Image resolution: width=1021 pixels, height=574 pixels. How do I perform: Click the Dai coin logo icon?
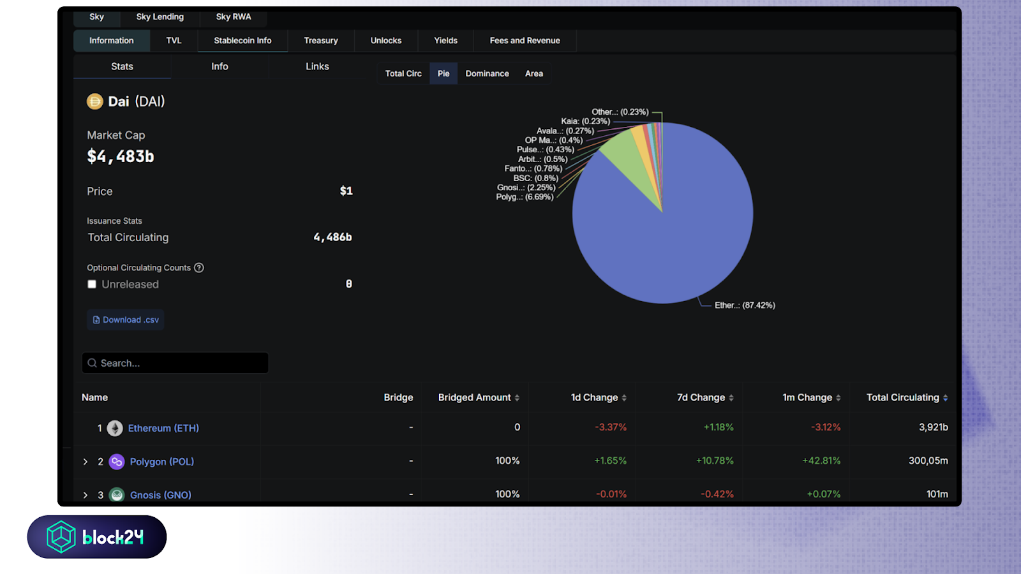[94, 101]
